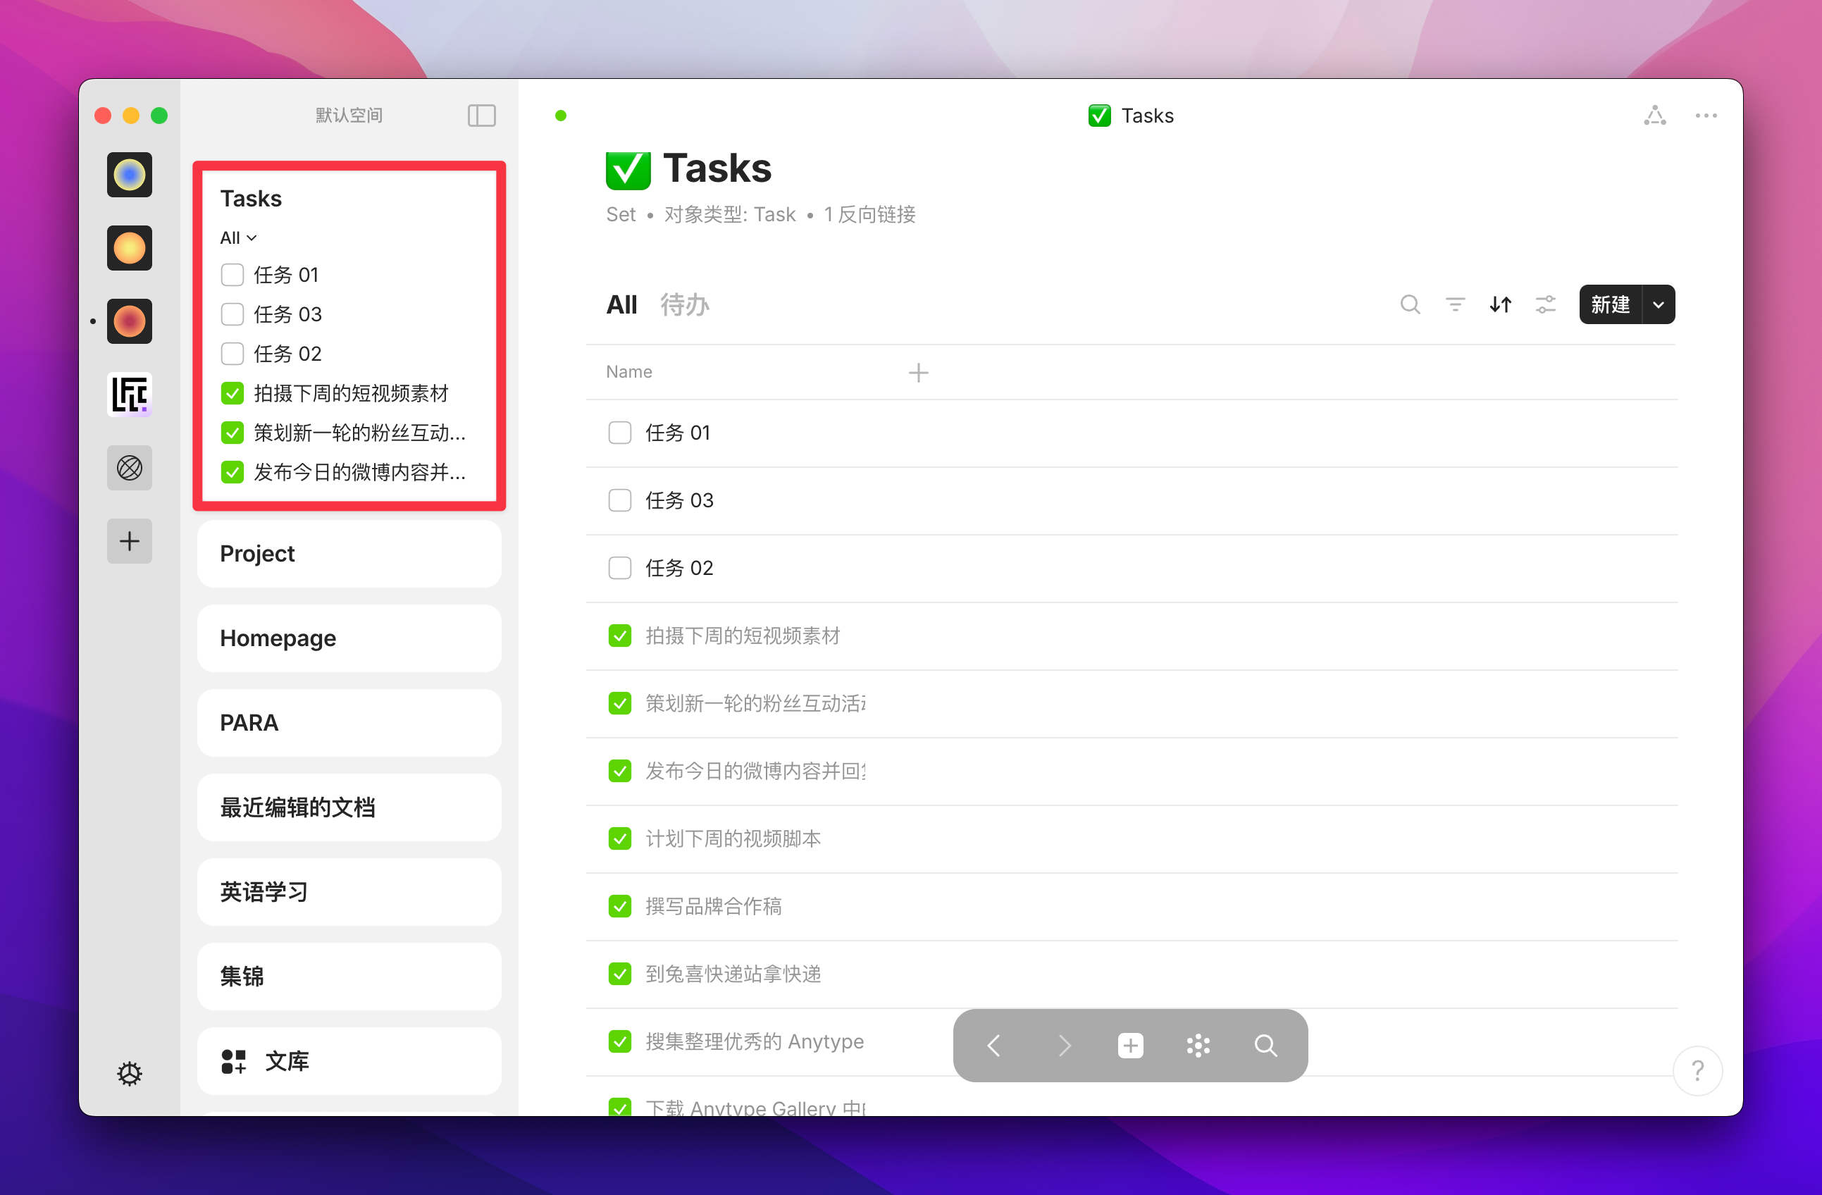Click the 新建 create button
Viewport: 1822px width, 1195px height.
point(1611,304)
